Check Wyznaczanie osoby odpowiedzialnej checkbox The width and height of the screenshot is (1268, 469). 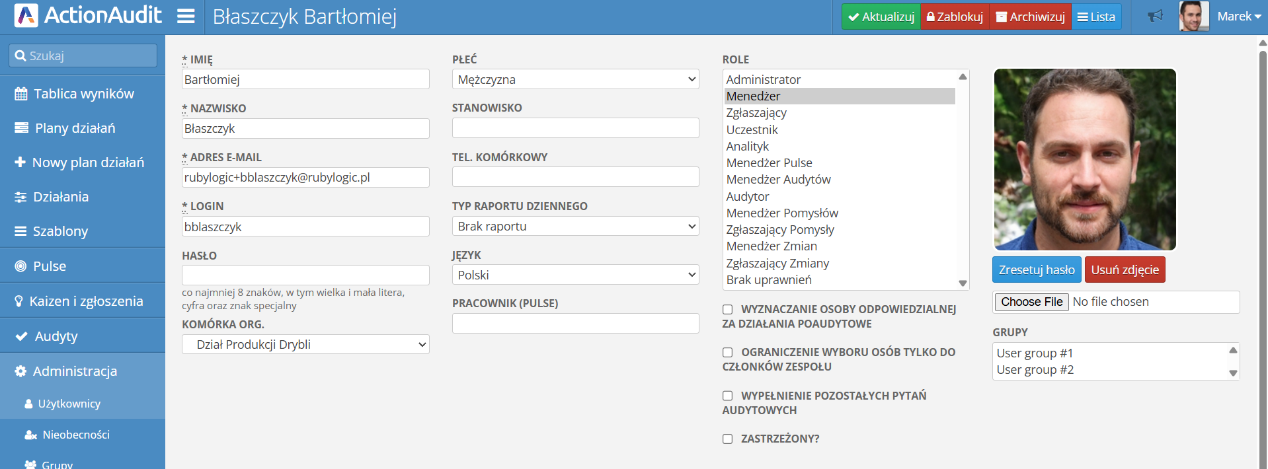tap(728, 309)
